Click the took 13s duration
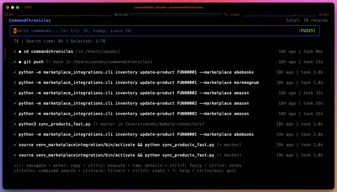The width and height of the screenshot is (337, 192). [313, 62]
